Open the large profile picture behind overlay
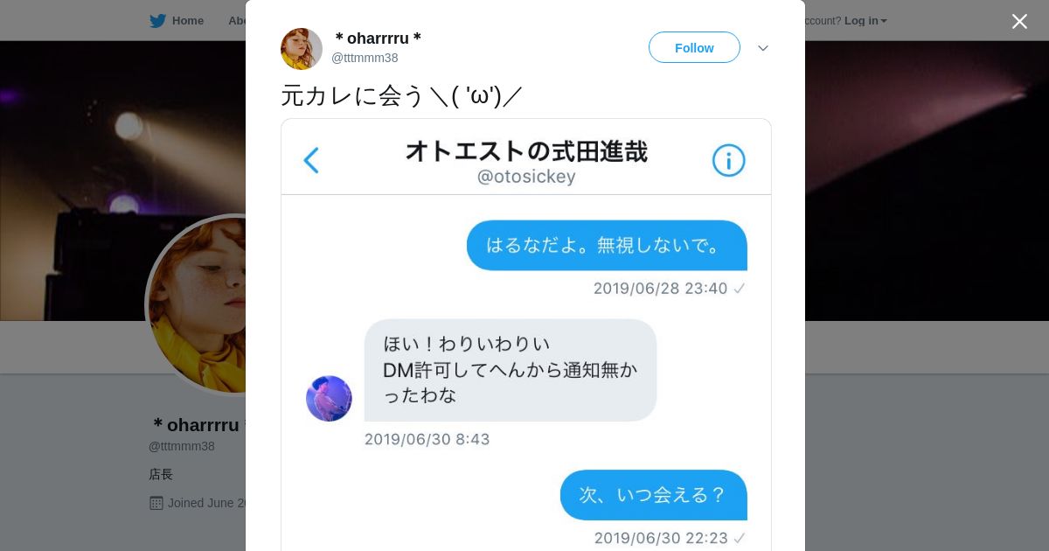This screenshot has width=1049, height=551. [197, 304]
